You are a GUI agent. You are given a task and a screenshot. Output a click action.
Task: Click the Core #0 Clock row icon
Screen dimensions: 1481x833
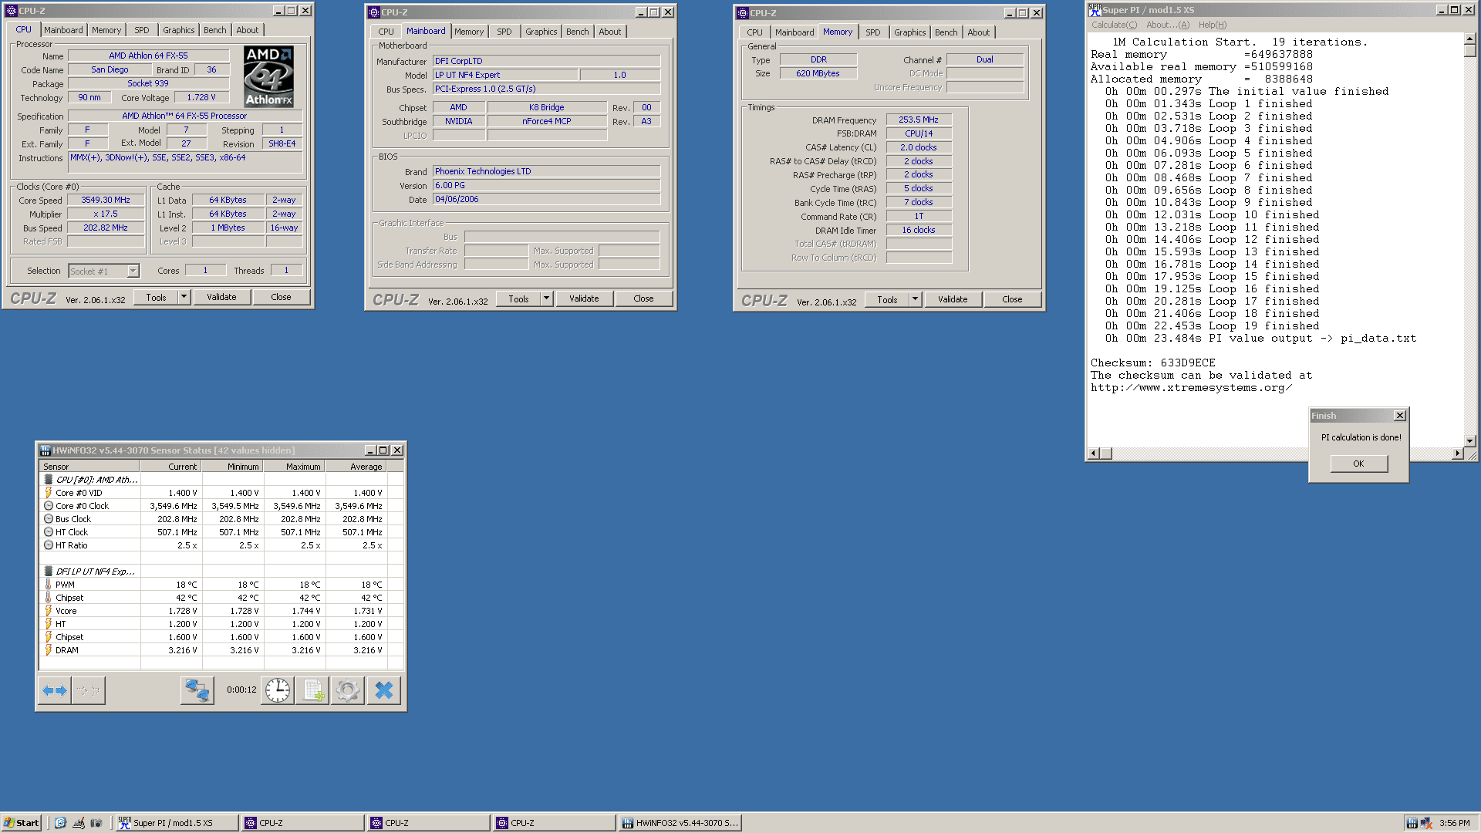coord(49,506)
